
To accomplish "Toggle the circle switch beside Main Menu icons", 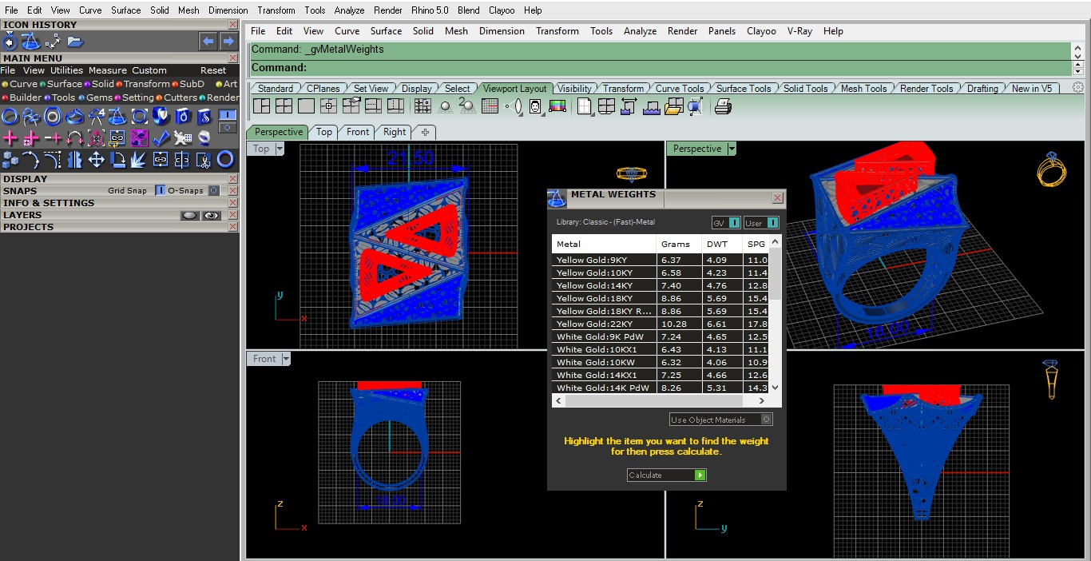I will tap(227, 128).
